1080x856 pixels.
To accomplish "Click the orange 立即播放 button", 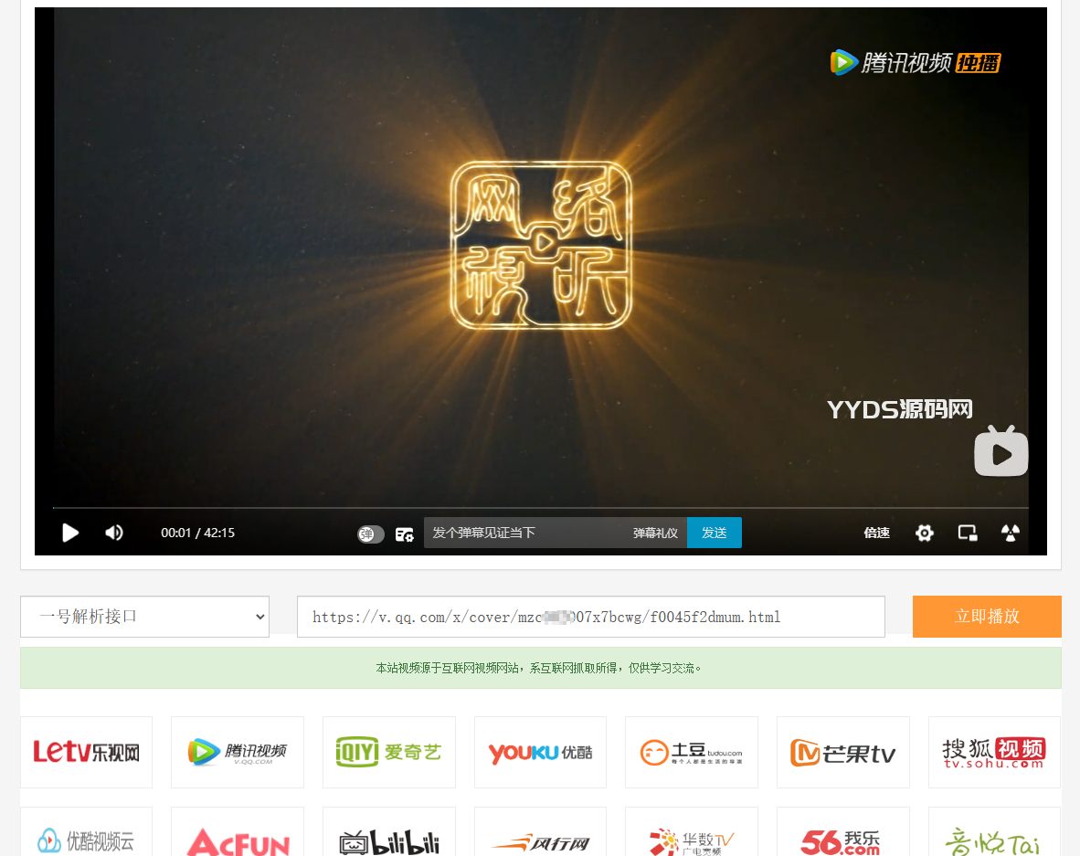I will (x=987, y=617).
